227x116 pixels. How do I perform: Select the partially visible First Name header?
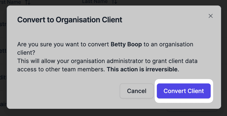(x=10, y=2)
